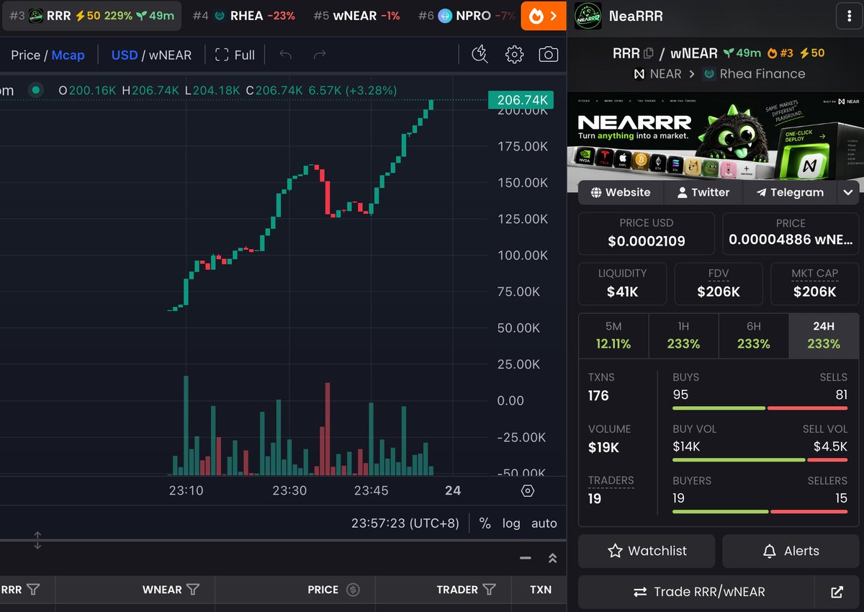Click the buy volume versus sell volume bar

[760, 460]
